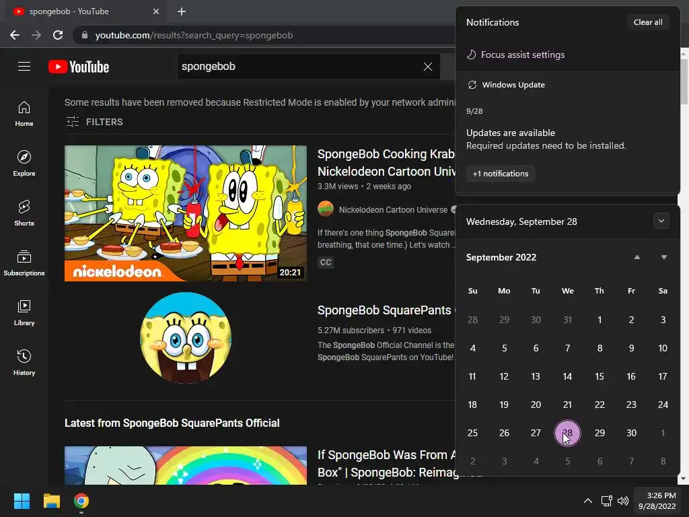Open the SpongeBob SquarePants channel title
689x517 pixels.
[384, 310]
